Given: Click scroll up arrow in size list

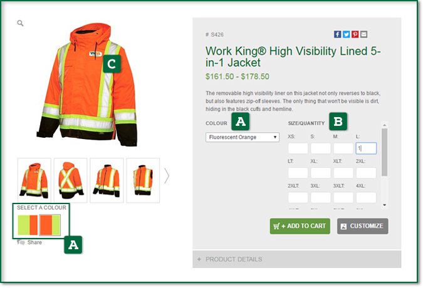Looking at the screenshot, I should pyautogui.click(x=385, y=125).
